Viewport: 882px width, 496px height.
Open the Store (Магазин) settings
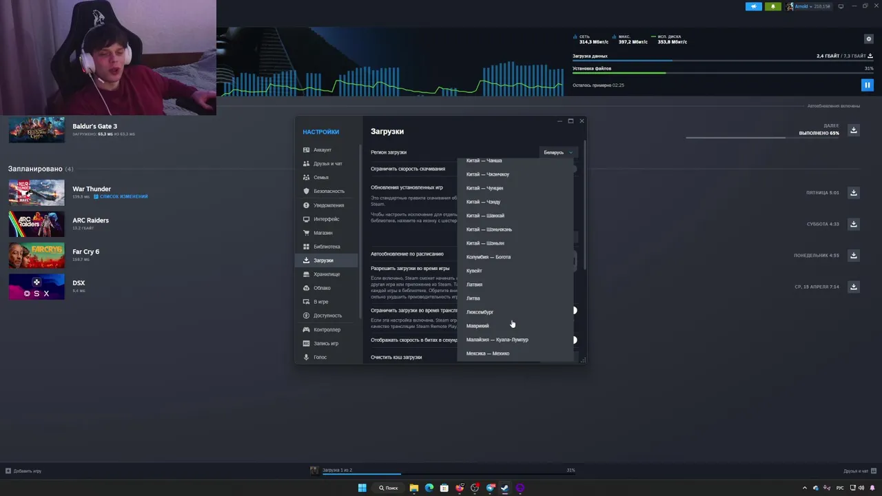pos(327,233)
